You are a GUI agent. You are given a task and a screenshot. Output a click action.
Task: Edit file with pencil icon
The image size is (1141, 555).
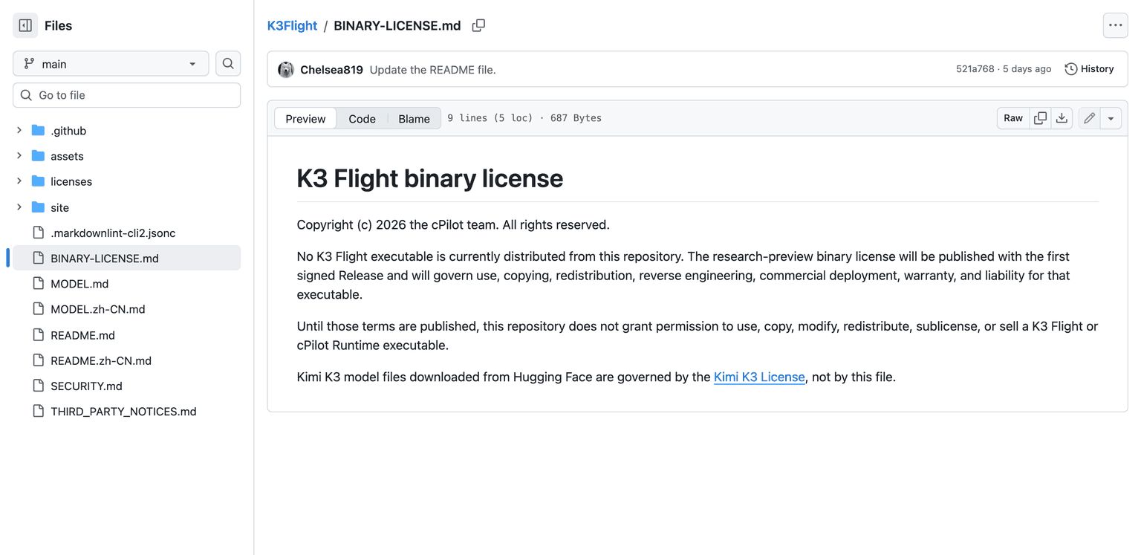[1089, 118]
